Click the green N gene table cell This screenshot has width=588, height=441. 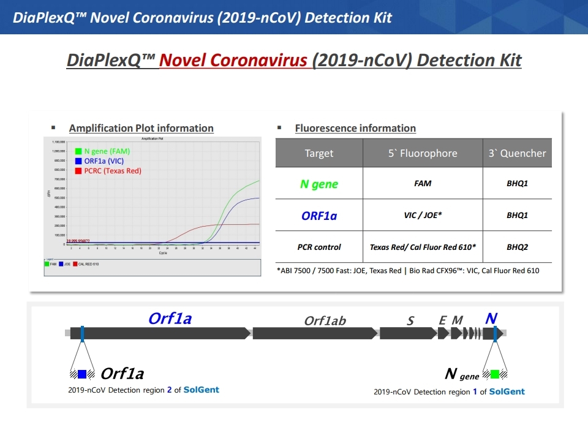click(x=319, y=184)
